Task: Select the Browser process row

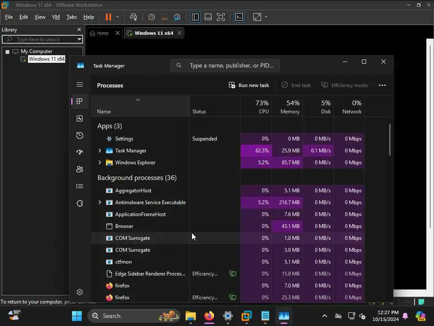Action: (228, 226)
